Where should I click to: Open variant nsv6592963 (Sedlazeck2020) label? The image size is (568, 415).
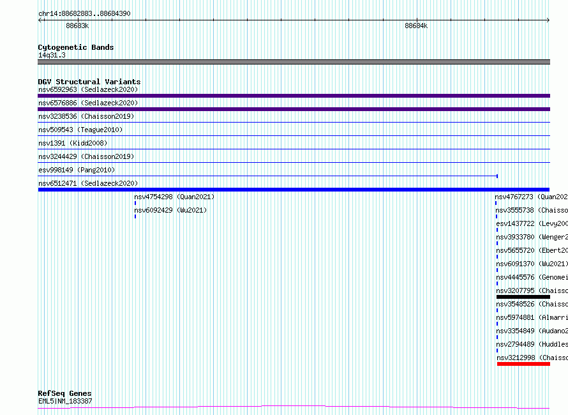coord(88,89)
